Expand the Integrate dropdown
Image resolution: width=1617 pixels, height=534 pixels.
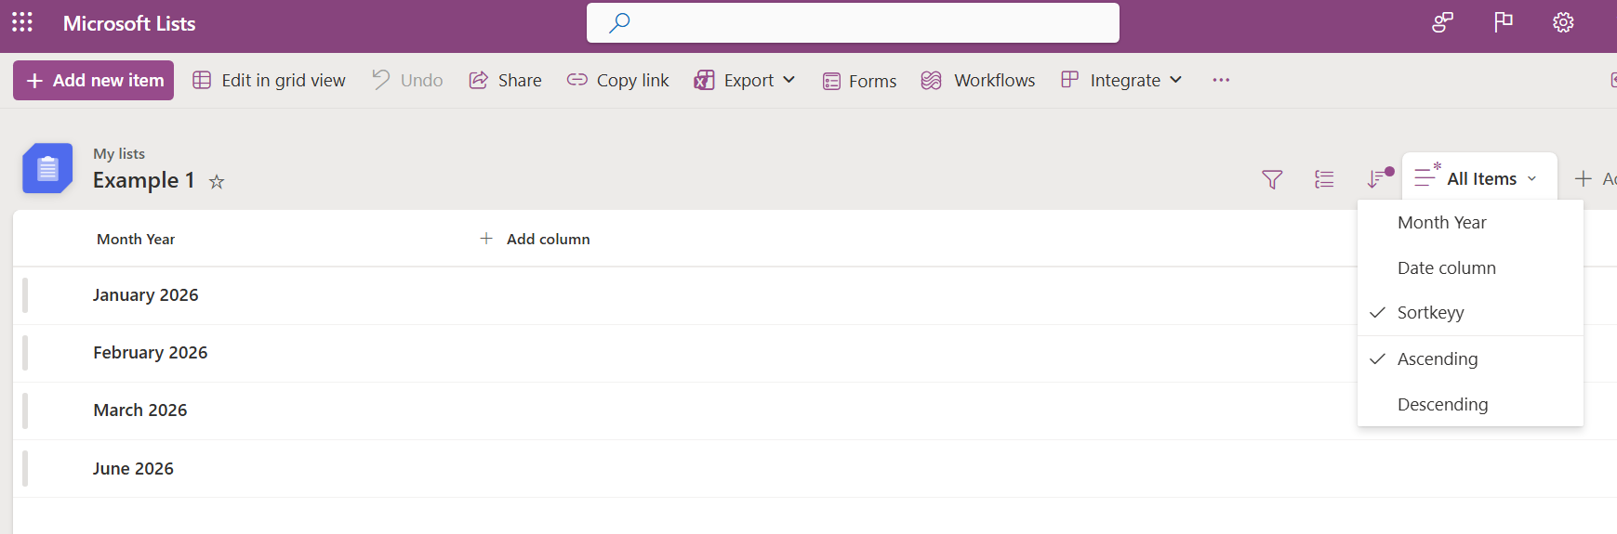(x=1122, y=80)
